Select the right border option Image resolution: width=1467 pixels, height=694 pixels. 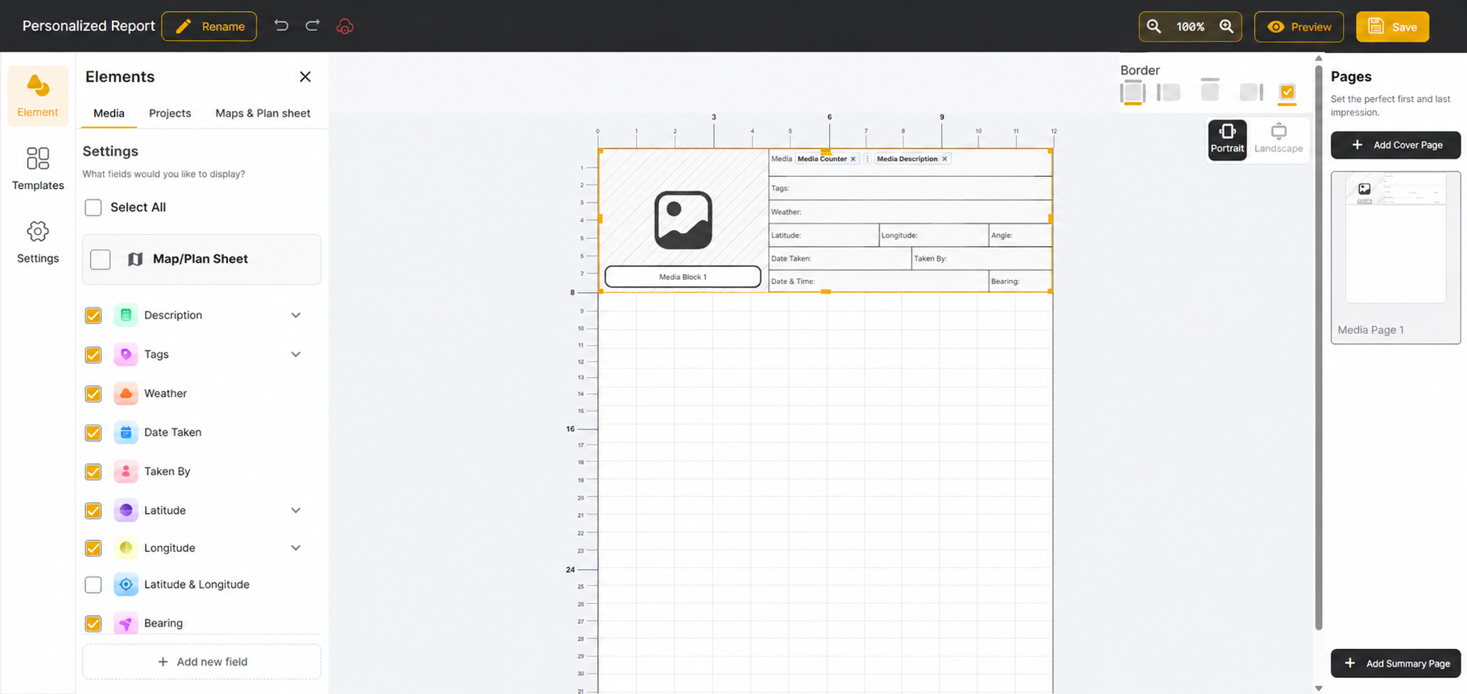tap(1251, 92)
